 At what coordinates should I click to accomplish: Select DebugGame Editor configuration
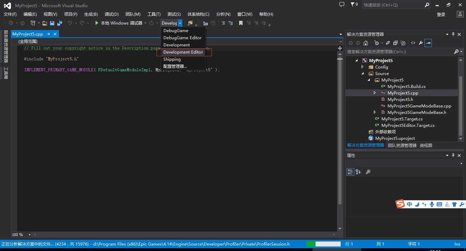(x=183, y=38)
